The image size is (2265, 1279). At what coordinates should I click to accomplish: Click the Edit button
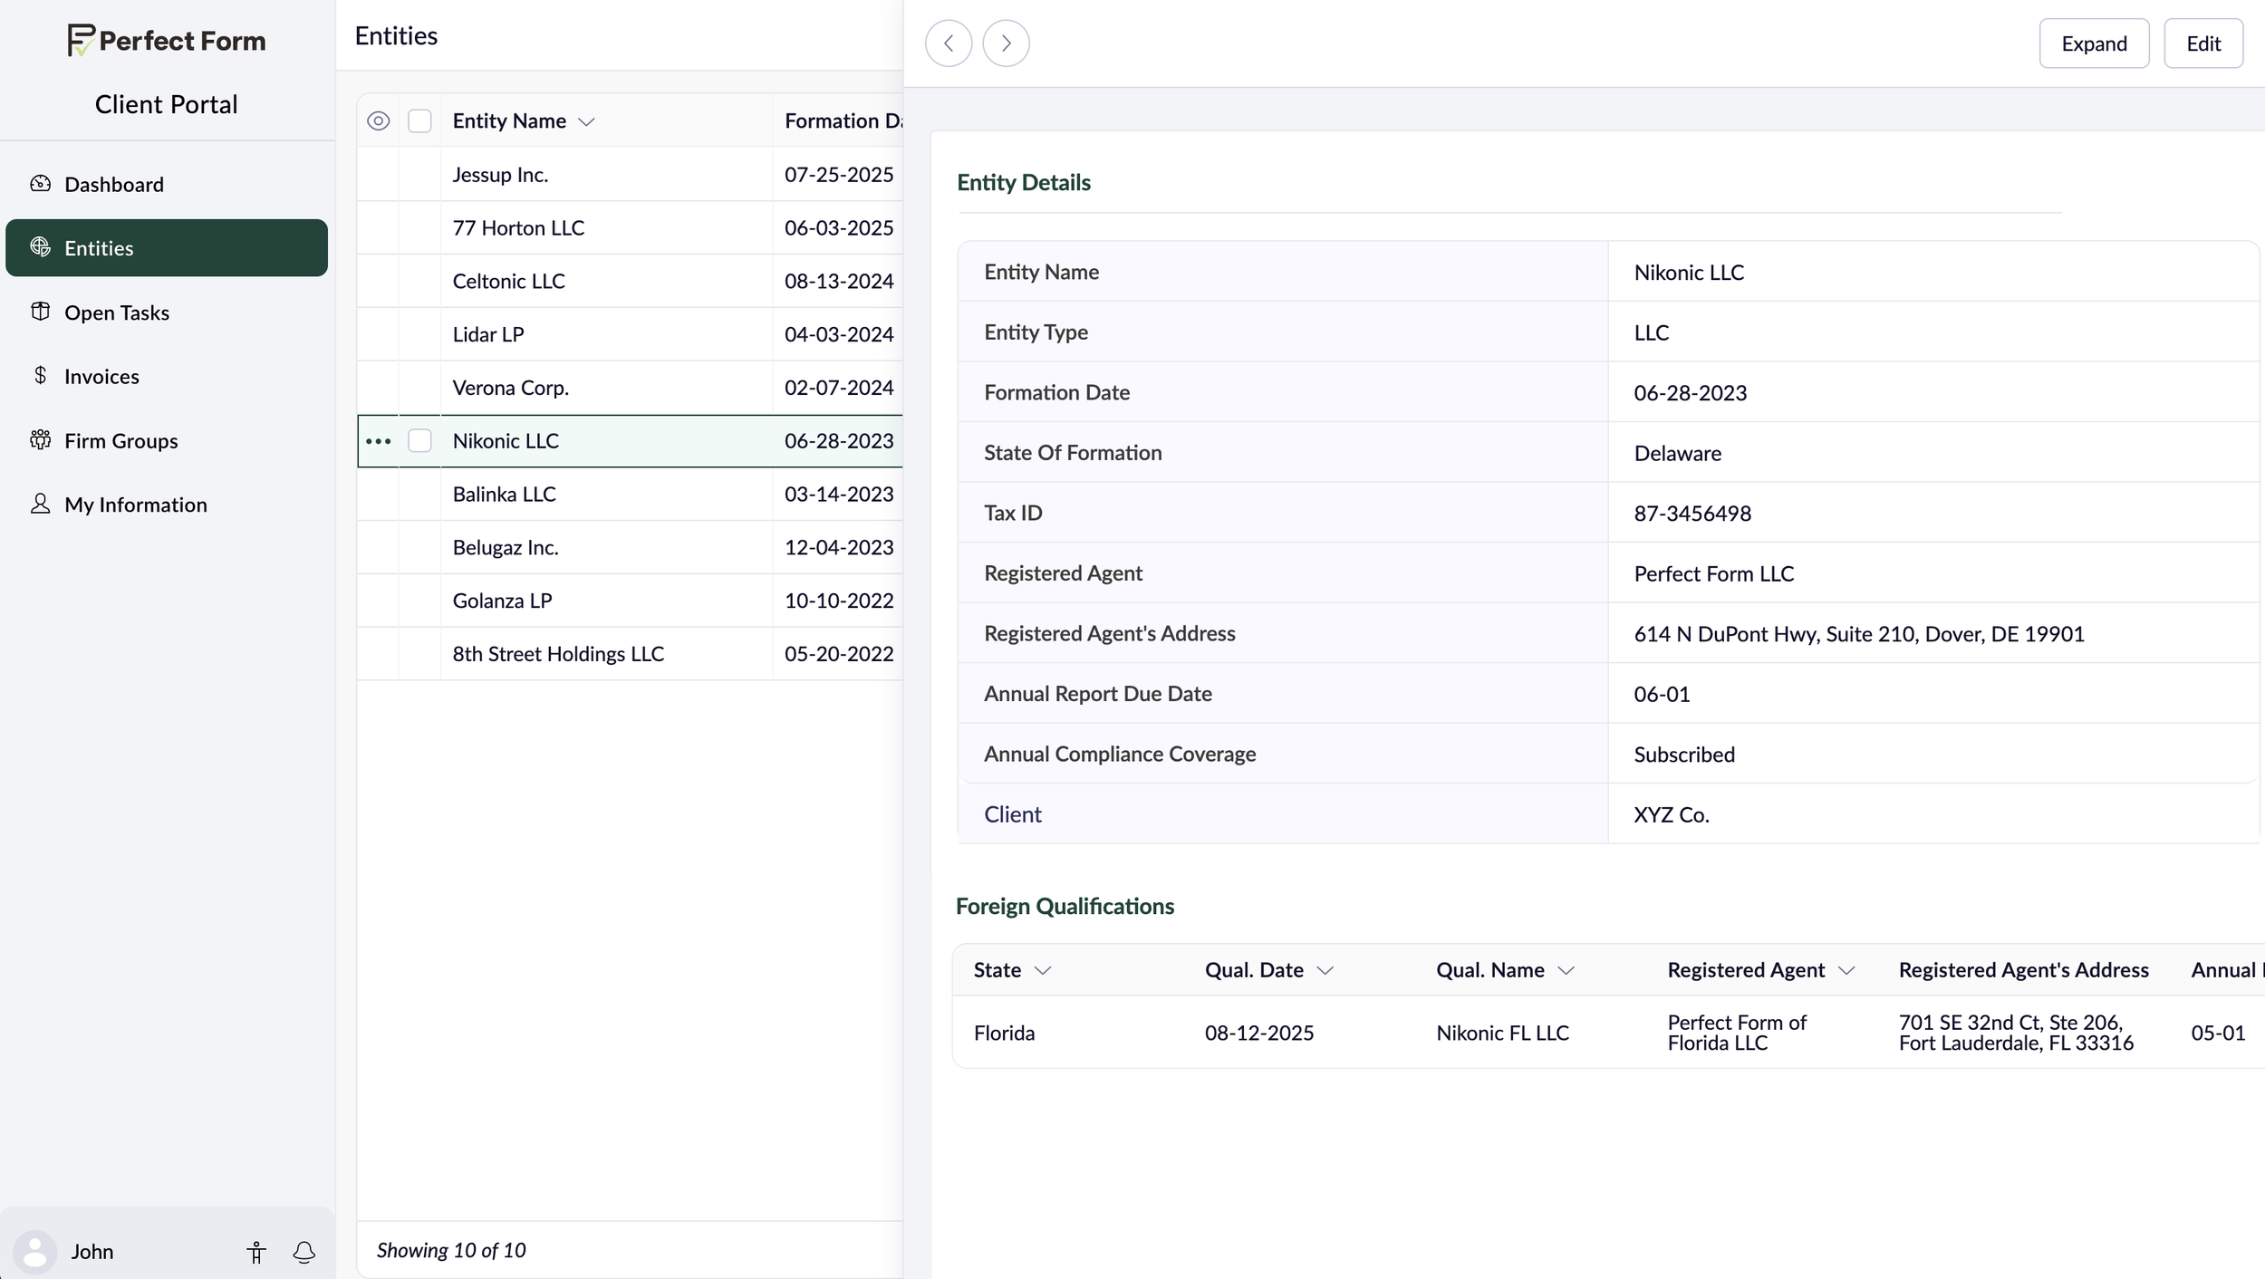[x=2203, y=43]
